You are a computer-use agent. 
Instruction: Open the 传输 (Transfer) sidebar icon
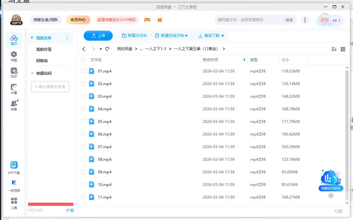click(x=14, y=56)
